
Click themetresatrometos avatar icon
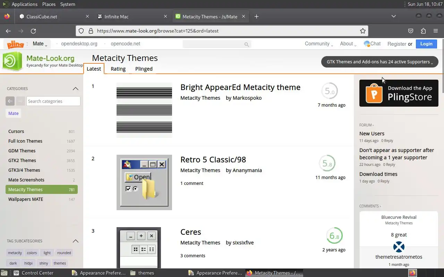399,247
